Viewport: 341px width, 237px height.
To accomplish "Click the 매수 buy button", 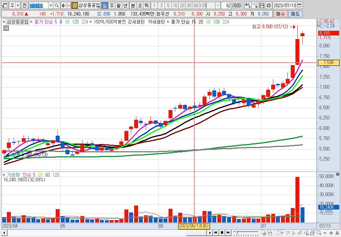I will coord(280,14).
